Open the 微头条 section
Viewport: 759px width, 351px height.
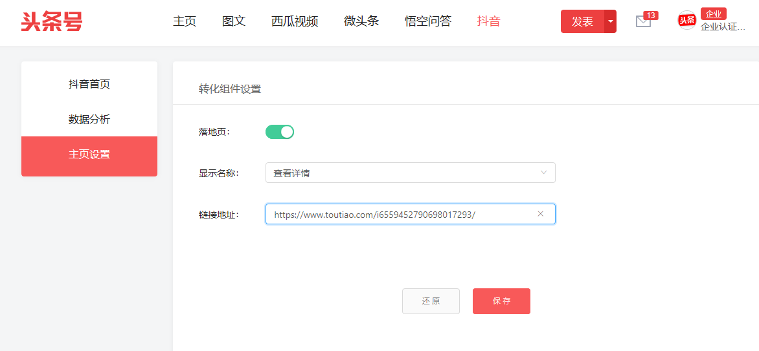coord(361,21)
